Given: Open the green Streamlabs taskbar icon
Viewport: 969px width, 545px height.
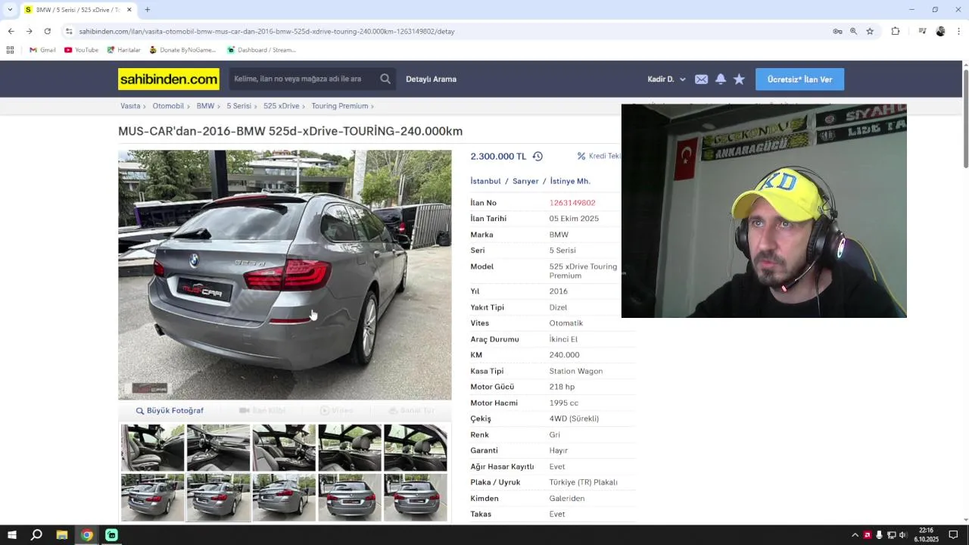Looking at the screenshot, I should (111, 535).
